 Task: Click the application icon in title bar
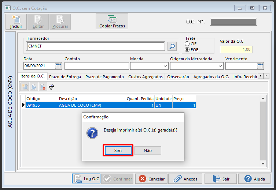(8, 8)
